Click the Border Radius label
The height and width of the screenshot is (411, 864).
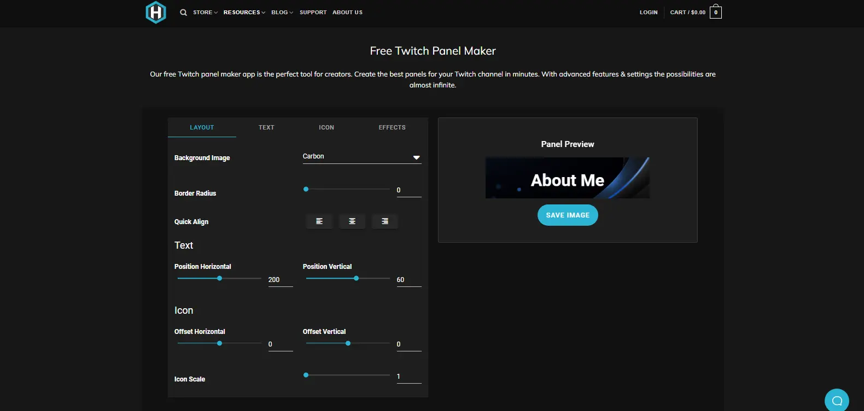coord(195,193)
